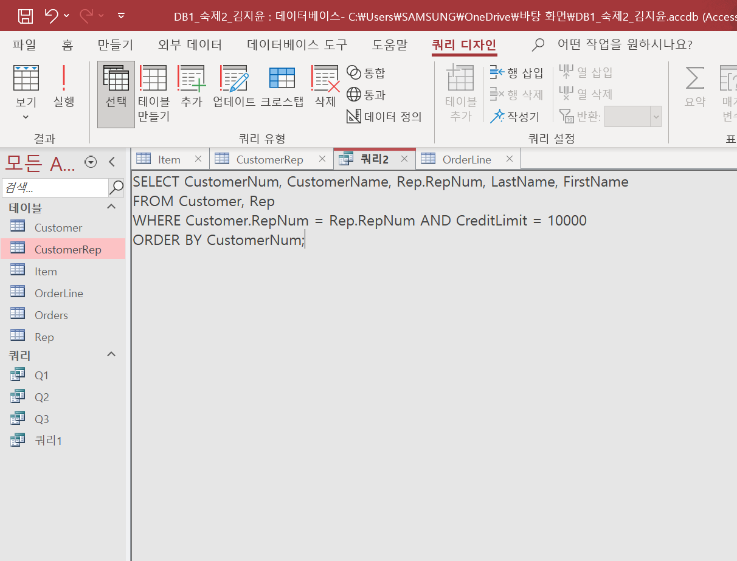Switch to the 홈 ribbon tab
Viewport: 737px width, 561px height.
[x=67, y=44]
